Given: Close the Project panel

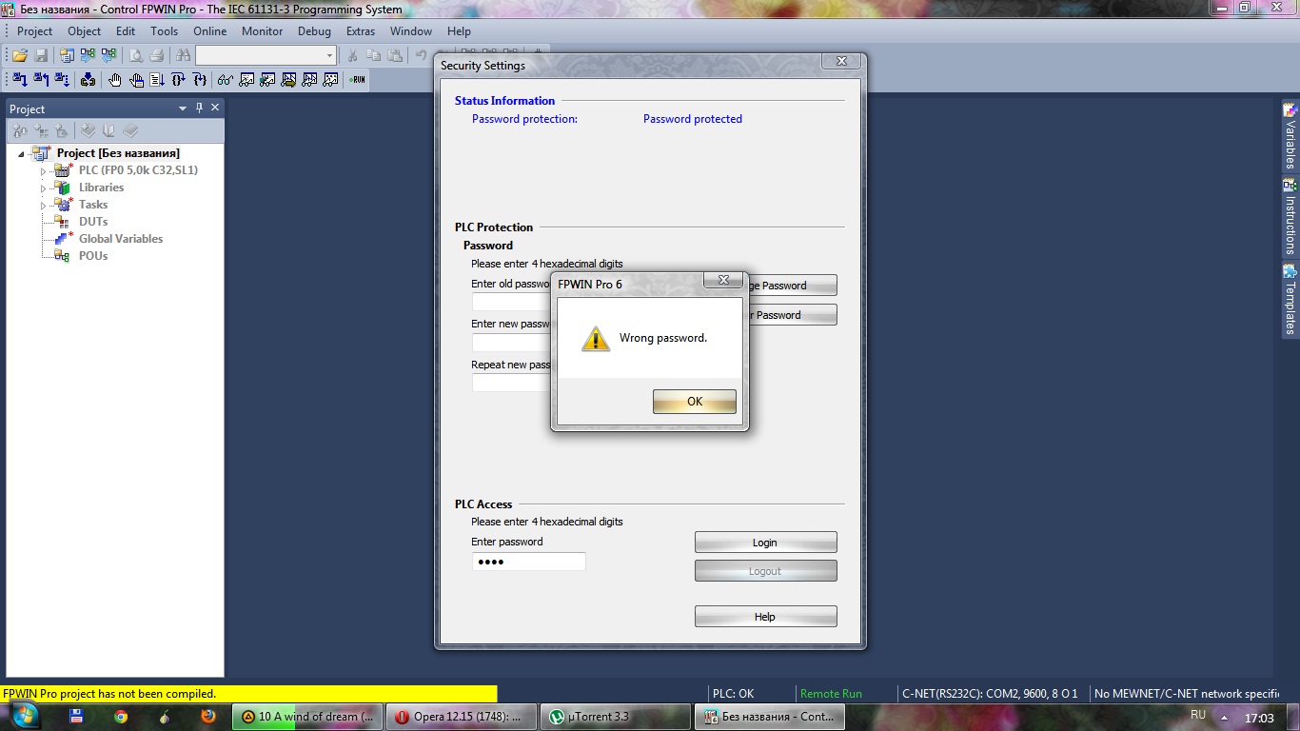Looking at the screenshot, I should pos(215,108).
